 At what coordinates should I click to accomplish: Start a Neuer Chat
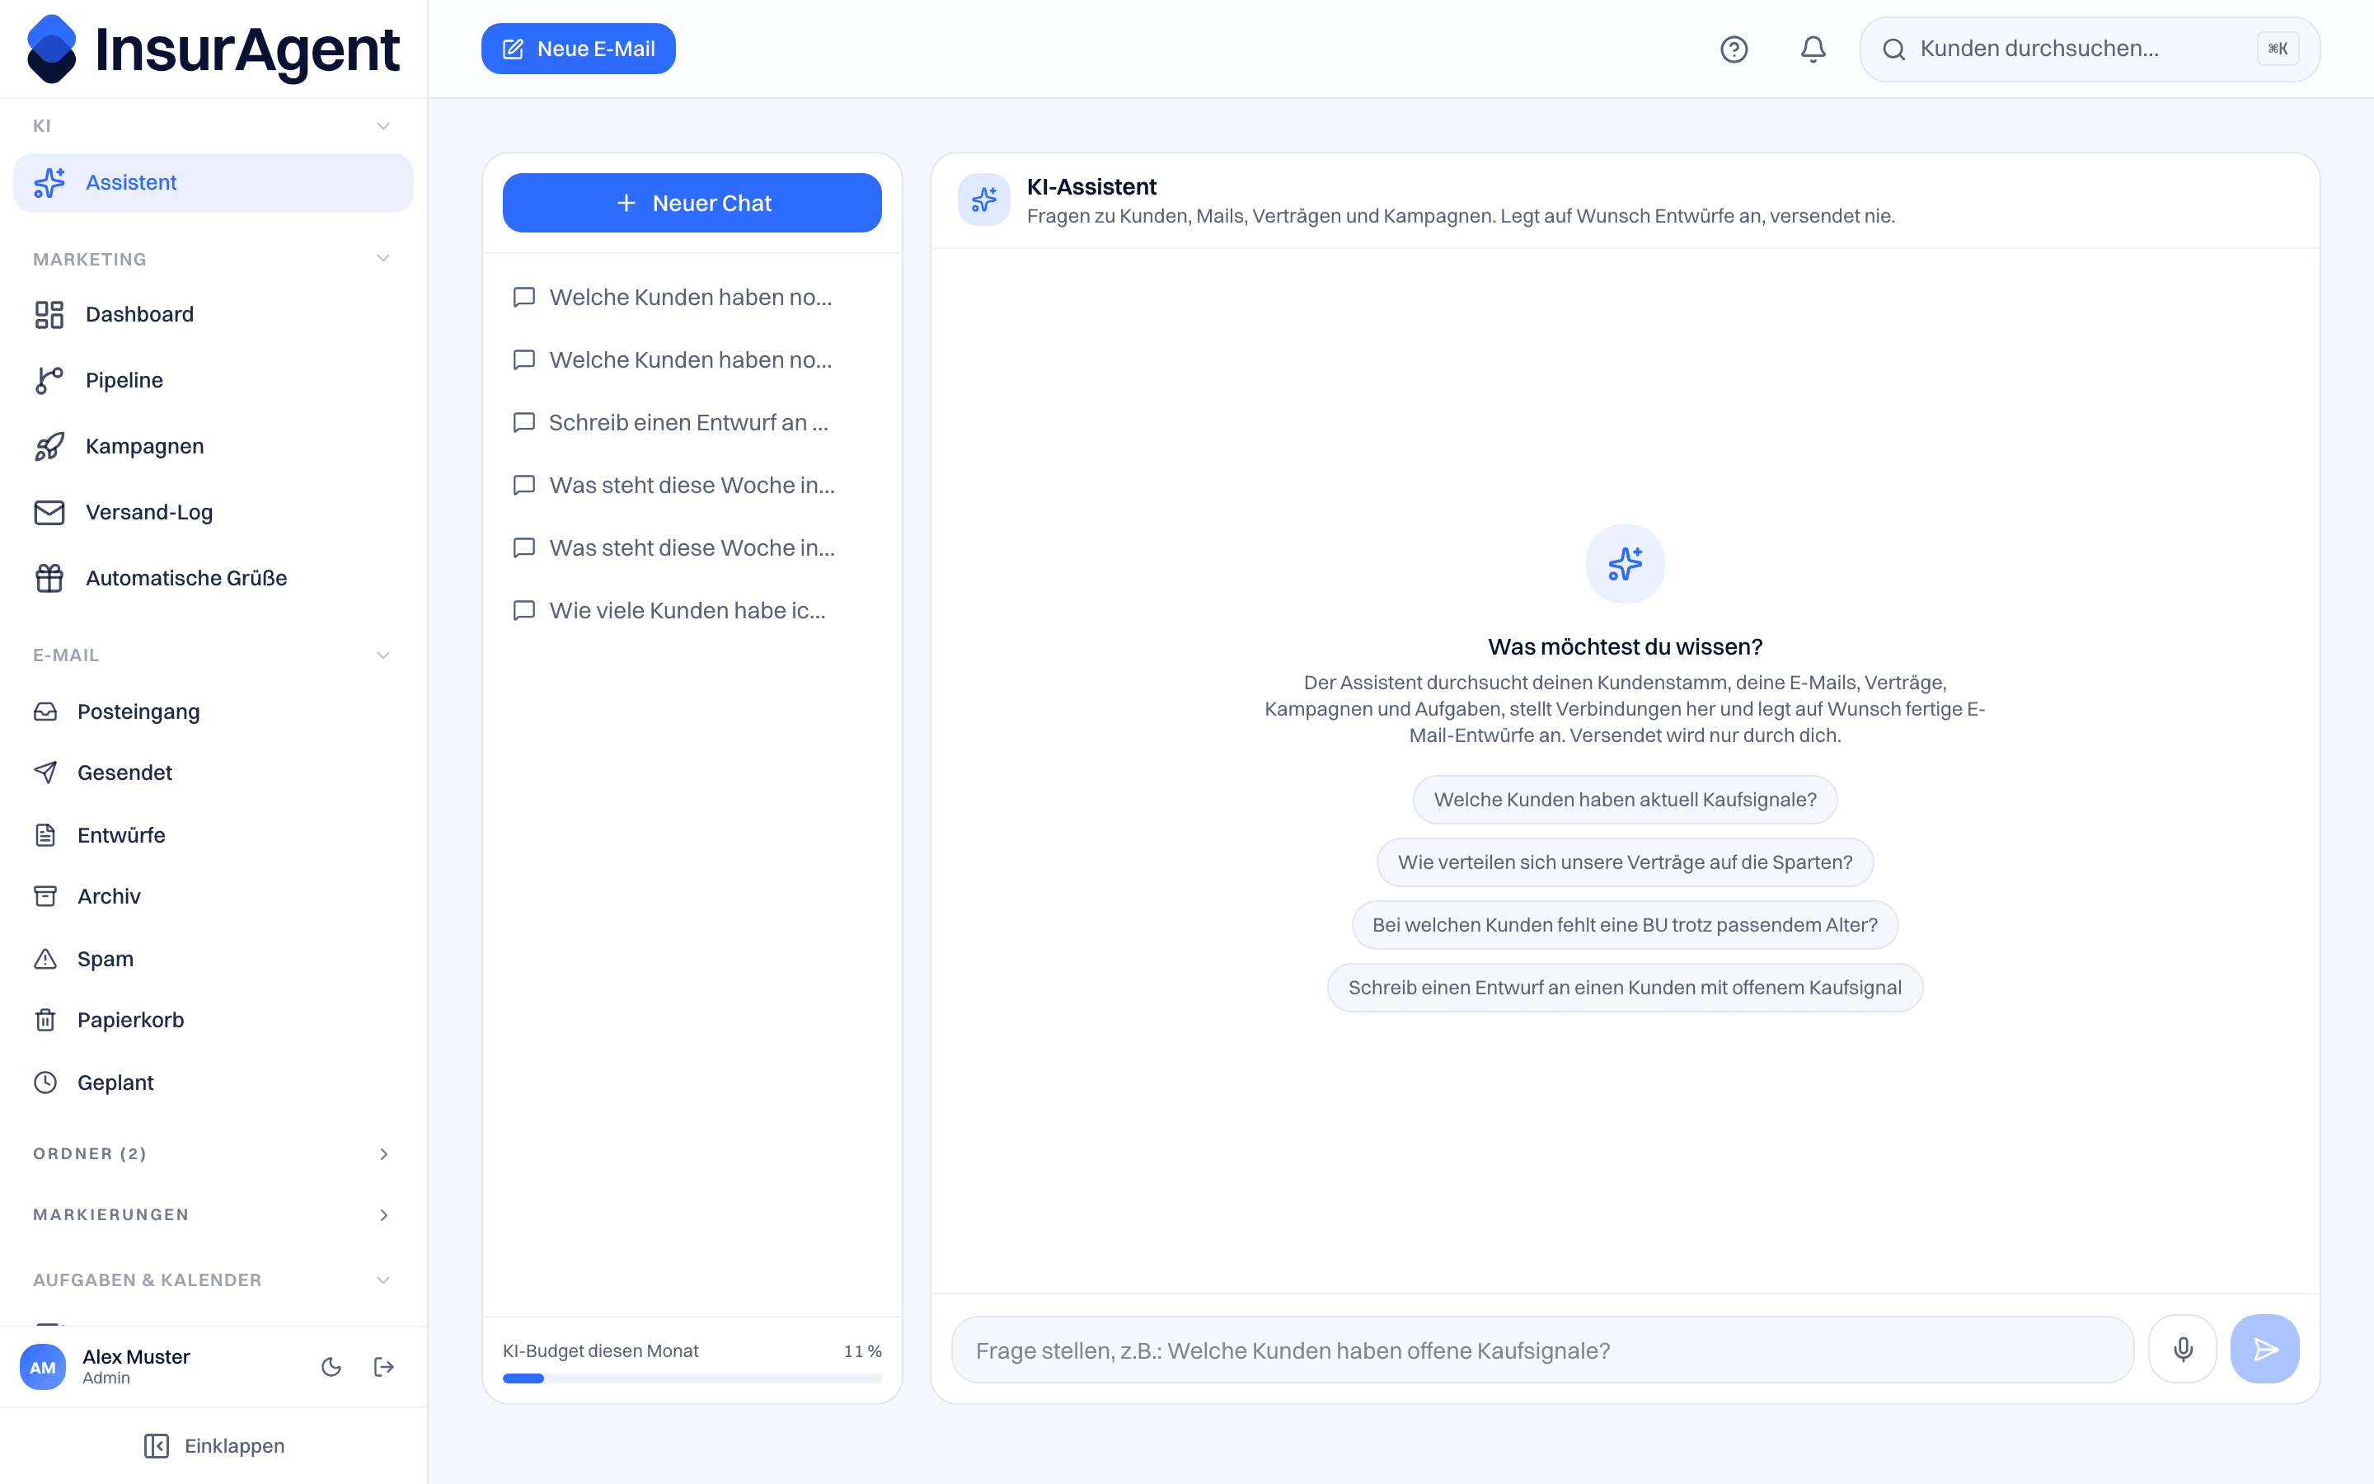(x=692, y=203)
